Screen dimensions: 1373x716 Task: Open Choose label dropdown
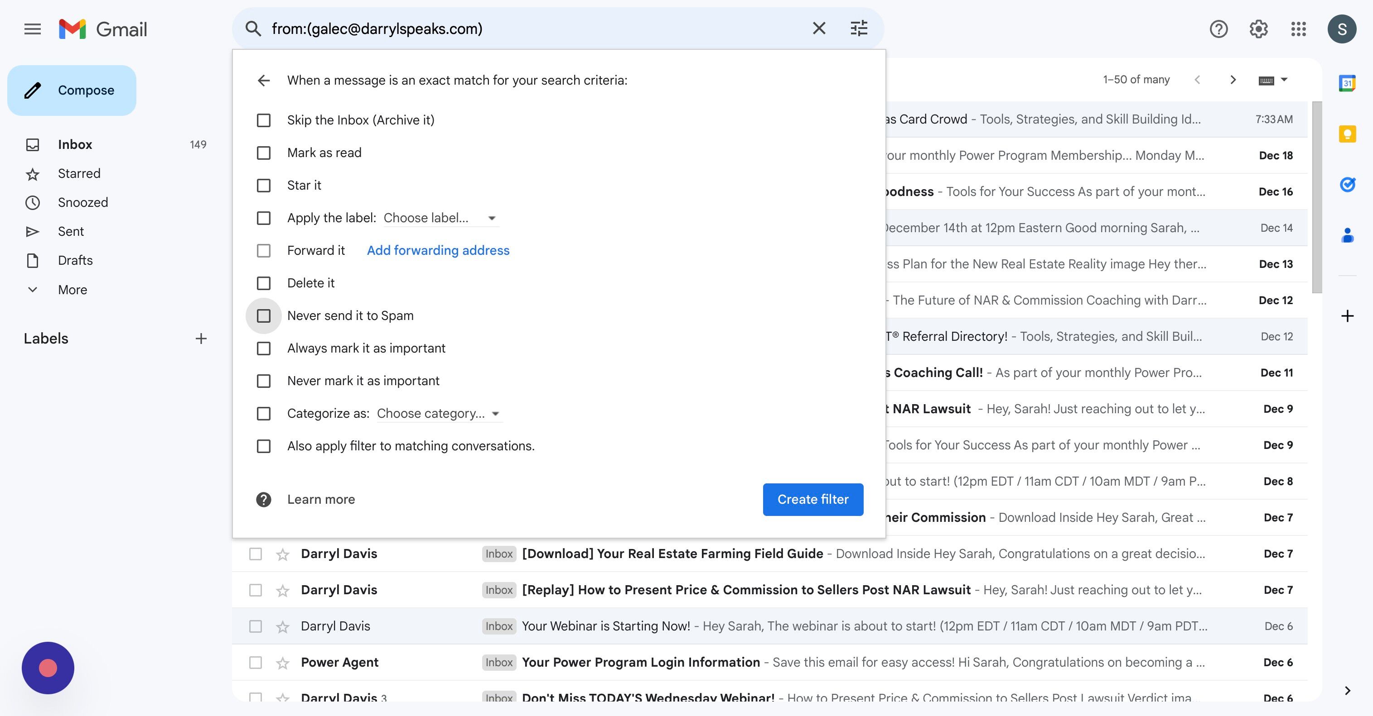(440, 218)
